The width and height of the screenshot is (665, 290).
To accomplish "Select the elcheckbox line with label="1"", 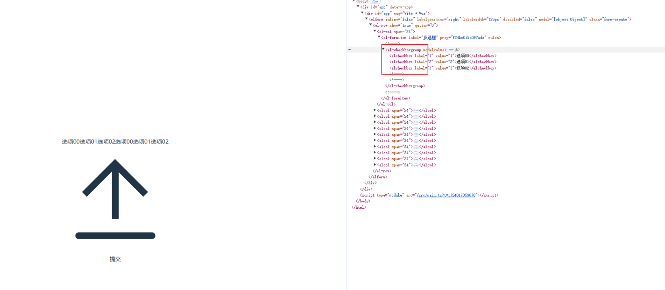I will (442, 56).
